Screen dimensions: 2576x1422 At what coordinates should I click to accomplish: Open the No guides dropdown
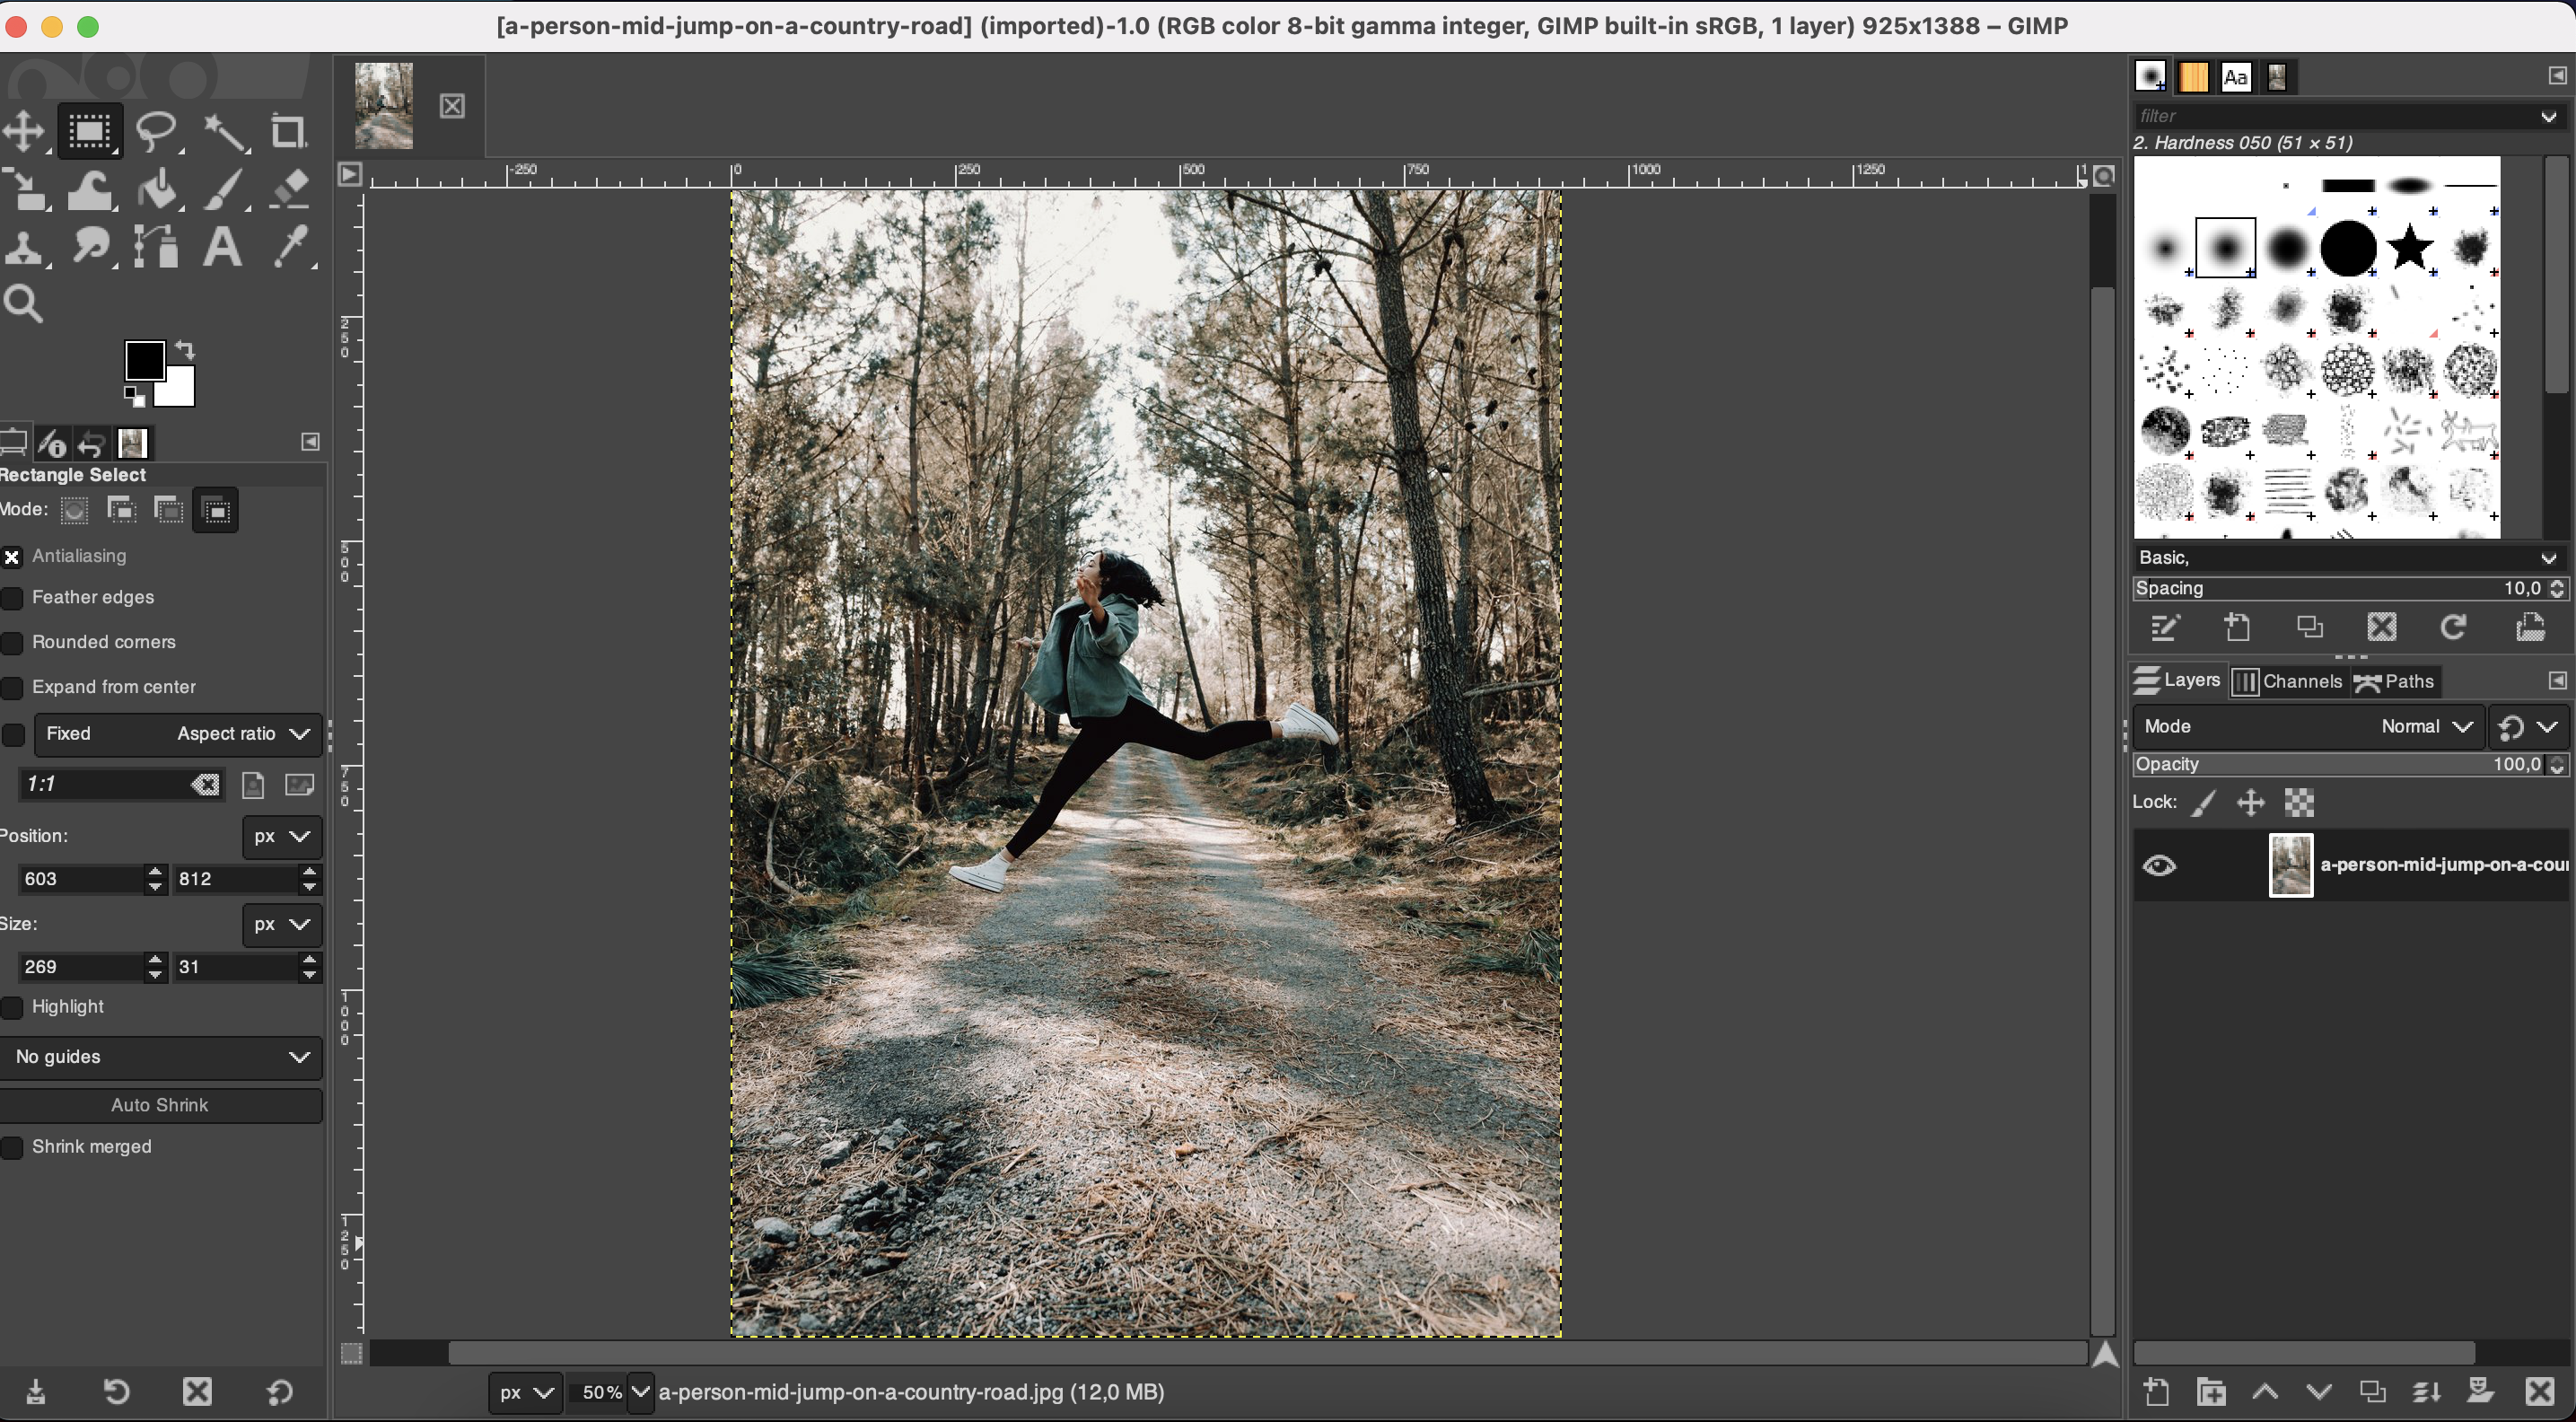pyautogui.click(x=160, y=1057)
